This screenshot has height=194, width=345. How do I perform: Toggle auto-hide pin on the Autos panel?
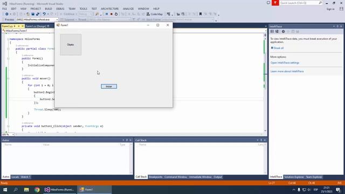point(127,140)
